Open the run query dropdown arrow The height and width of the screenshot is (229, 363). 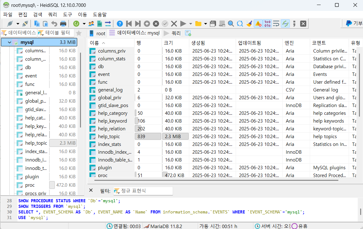(191, 24)
